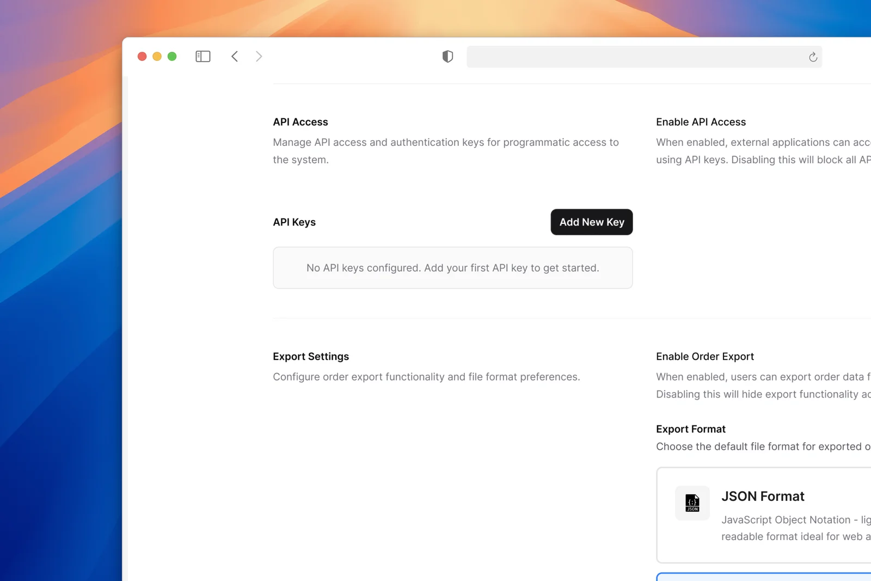Click the Enable API Access setting
Image resolution: width=871 pixels, height=581 pixels.
(x=701, y=121)
